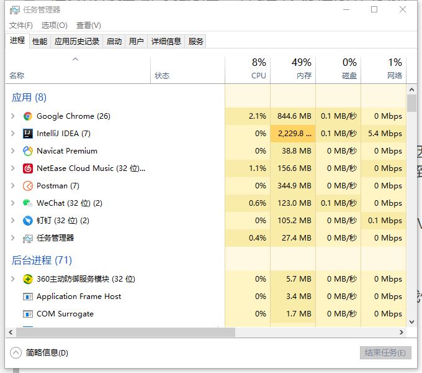Click the IntelliJ IDEA process icon
This screenshot has width=422, height=373.
pos(28,134)
